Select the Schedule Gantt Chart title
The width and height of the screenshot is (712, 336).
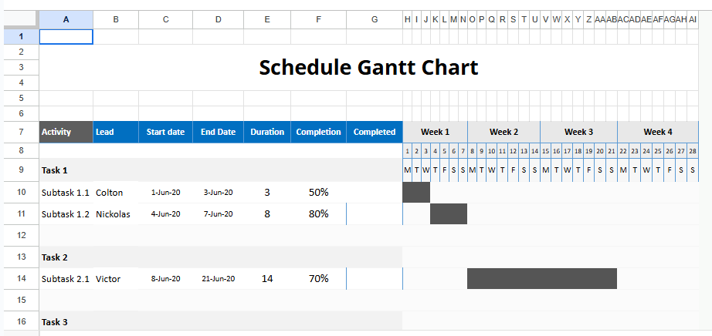[x=368, y=68]
